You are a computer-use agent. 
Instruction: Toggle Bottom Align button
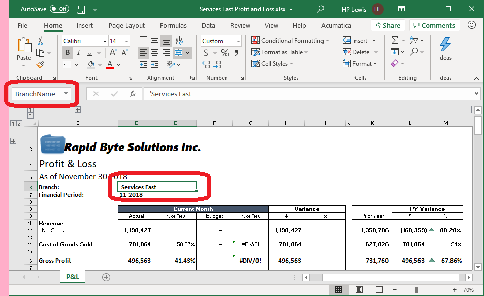(166, 41)
